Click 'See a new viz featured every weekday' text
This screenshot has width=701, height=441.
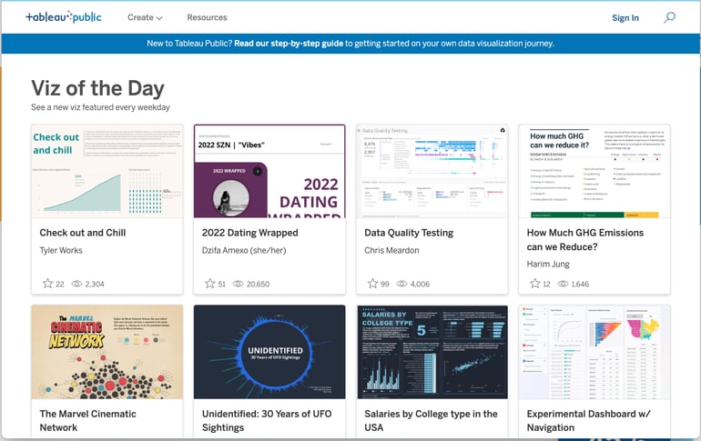(100, 107)
